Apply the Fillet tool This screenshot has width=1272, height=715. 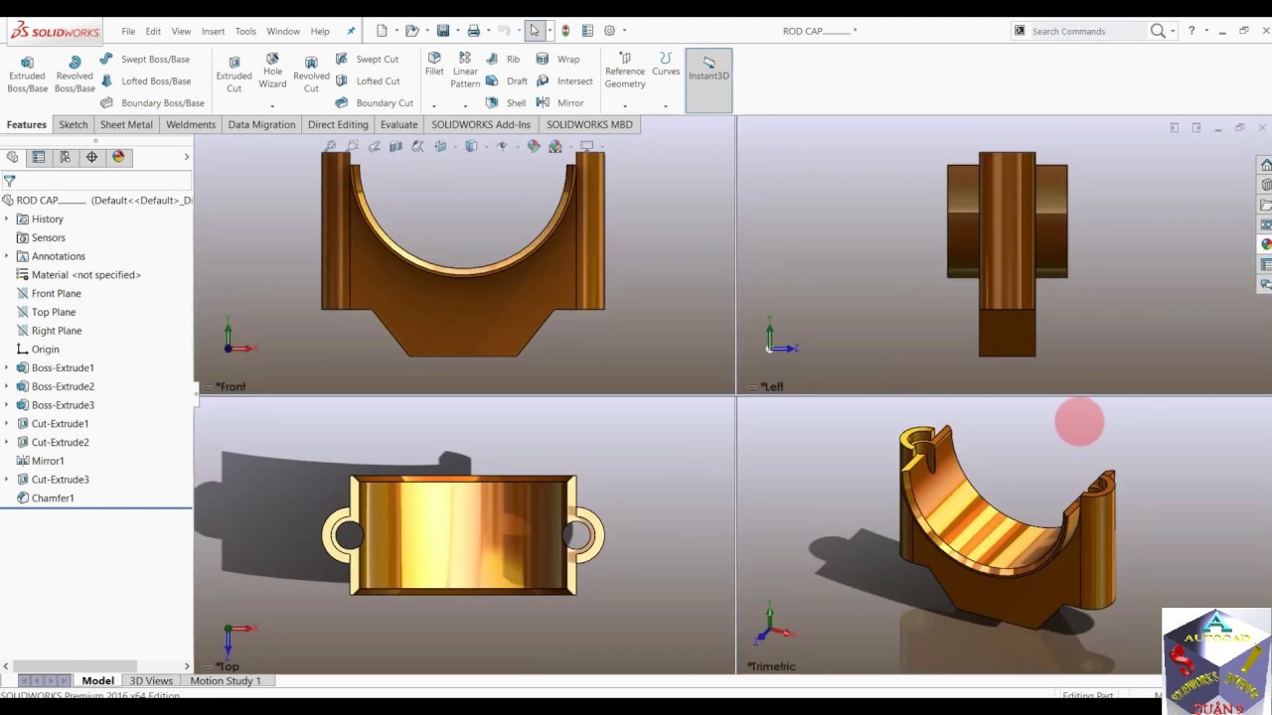point(434,65)
